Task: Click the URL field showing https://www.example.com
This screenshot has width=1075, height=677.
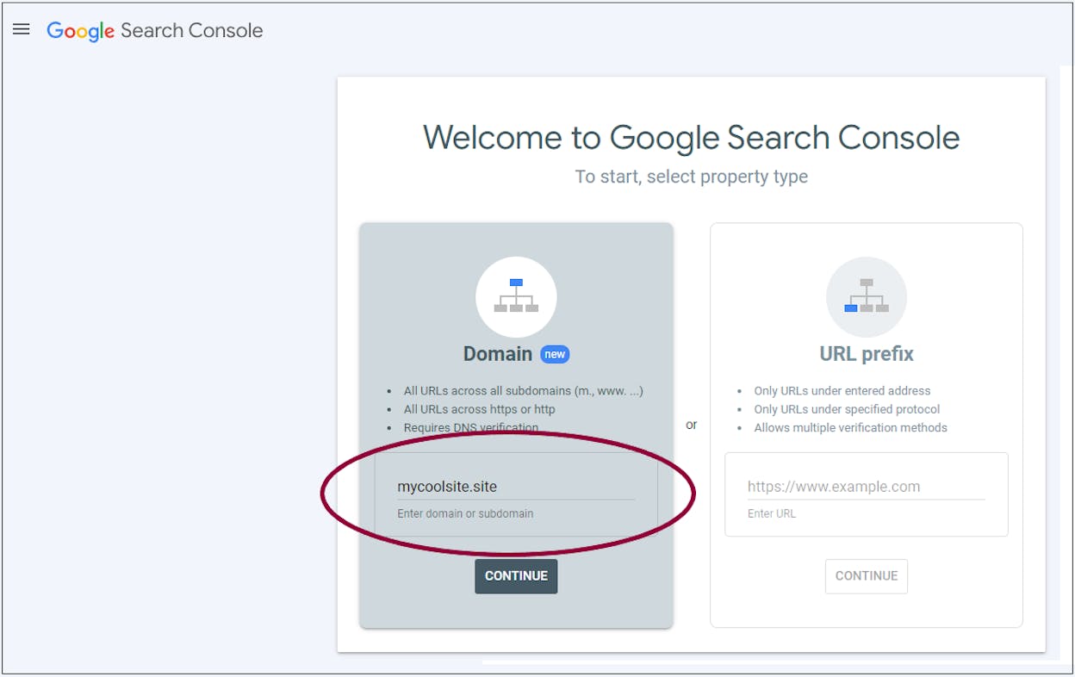Action: tap(867, 487)
